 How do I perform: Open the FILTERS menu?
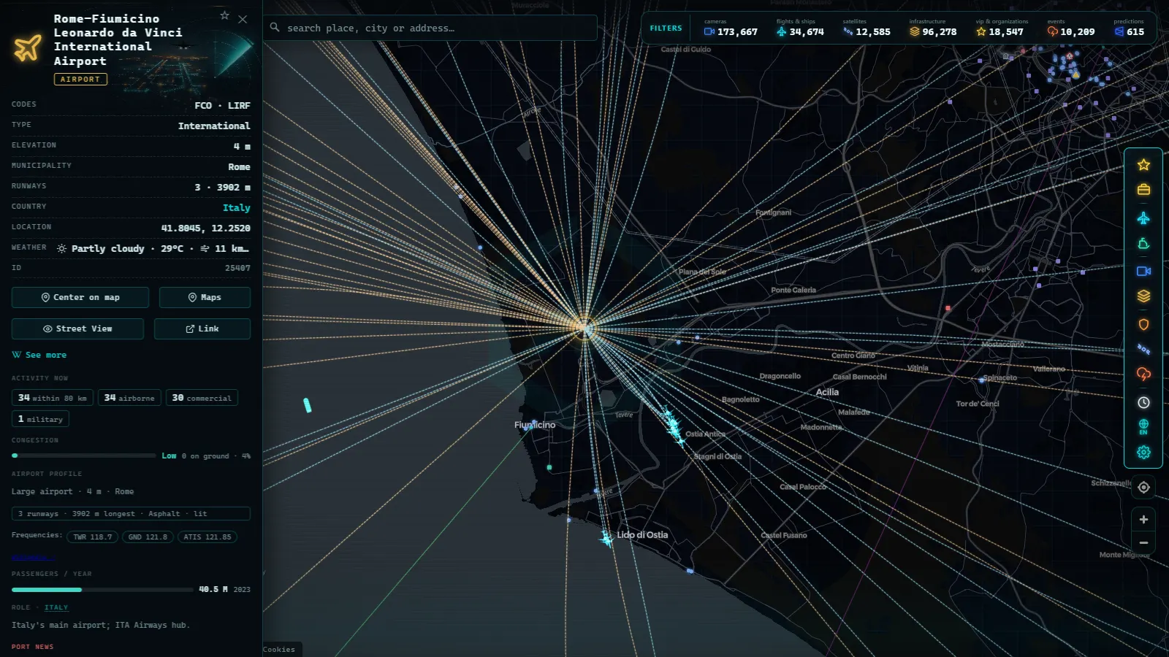coord(666,28)
